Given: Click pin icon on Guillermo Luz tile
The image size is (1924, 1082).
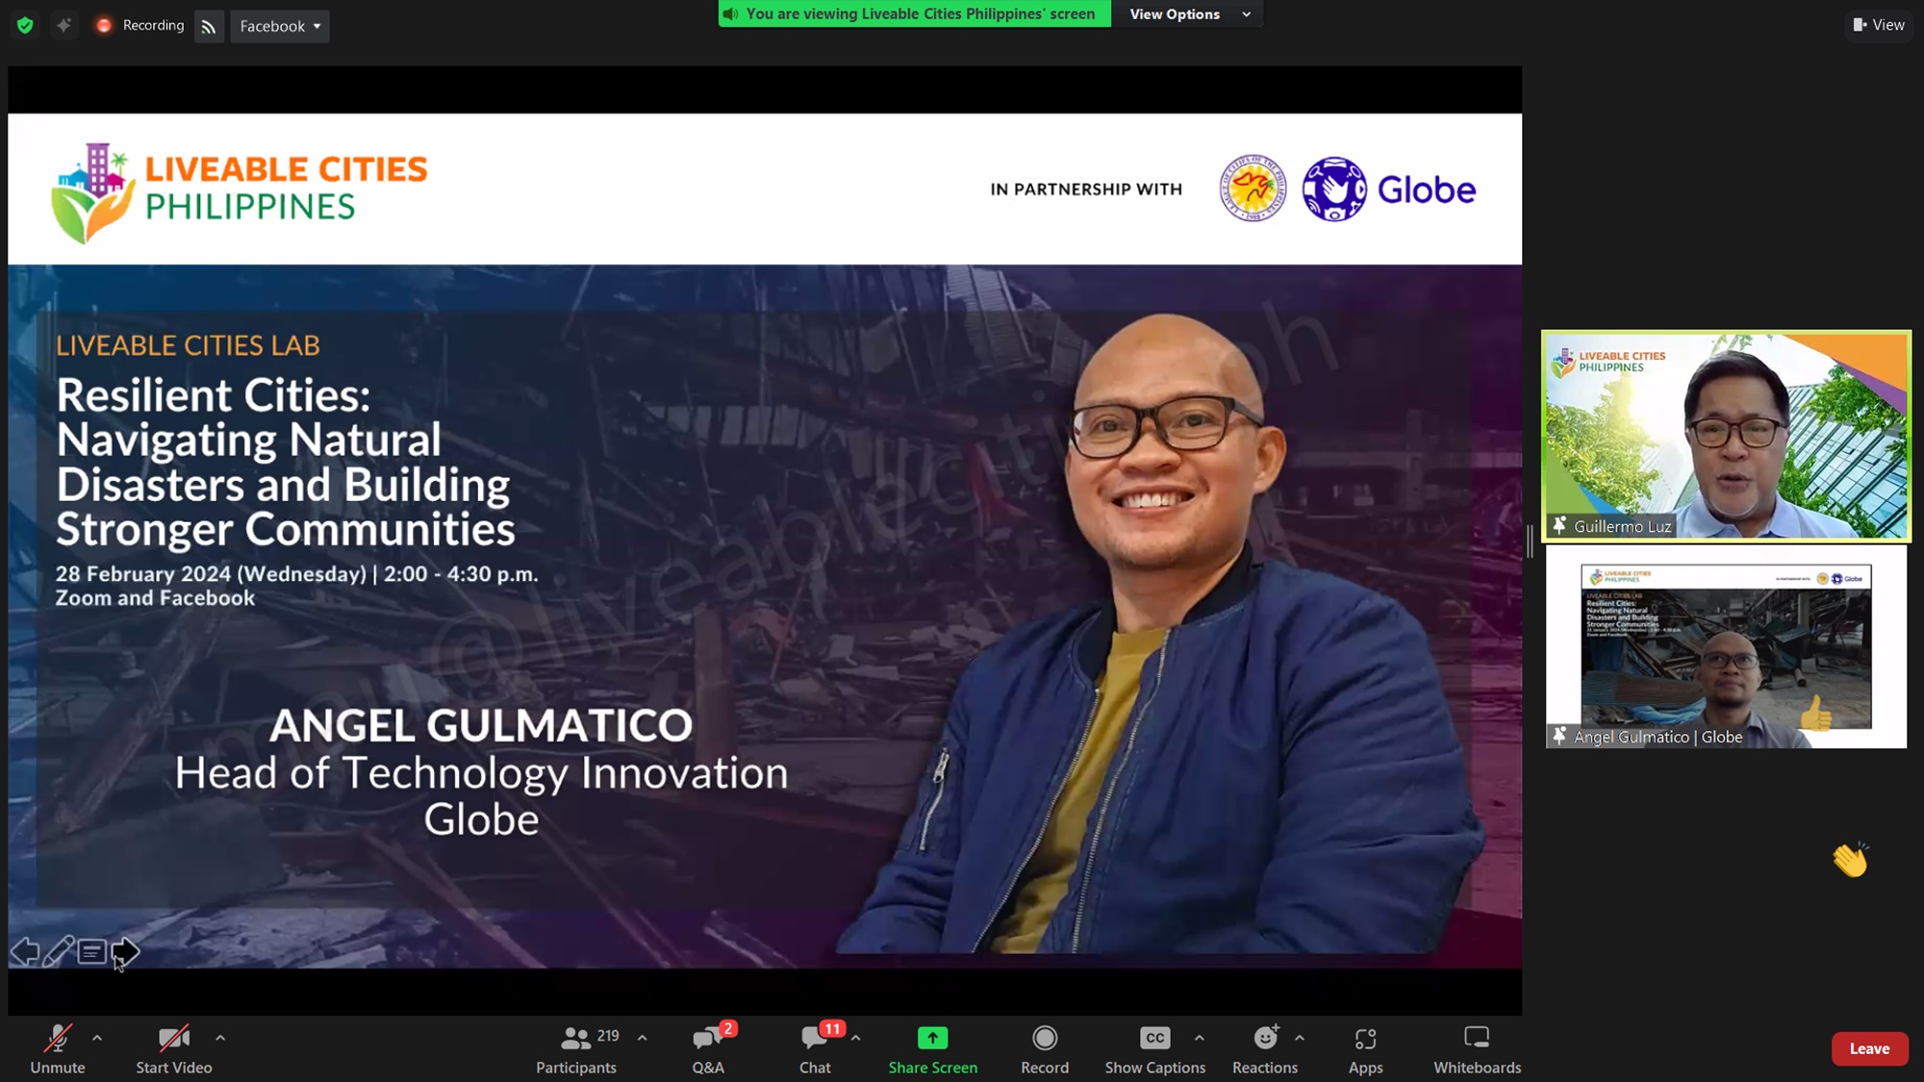Looking at the screenshot, I should click(1559, 525).
